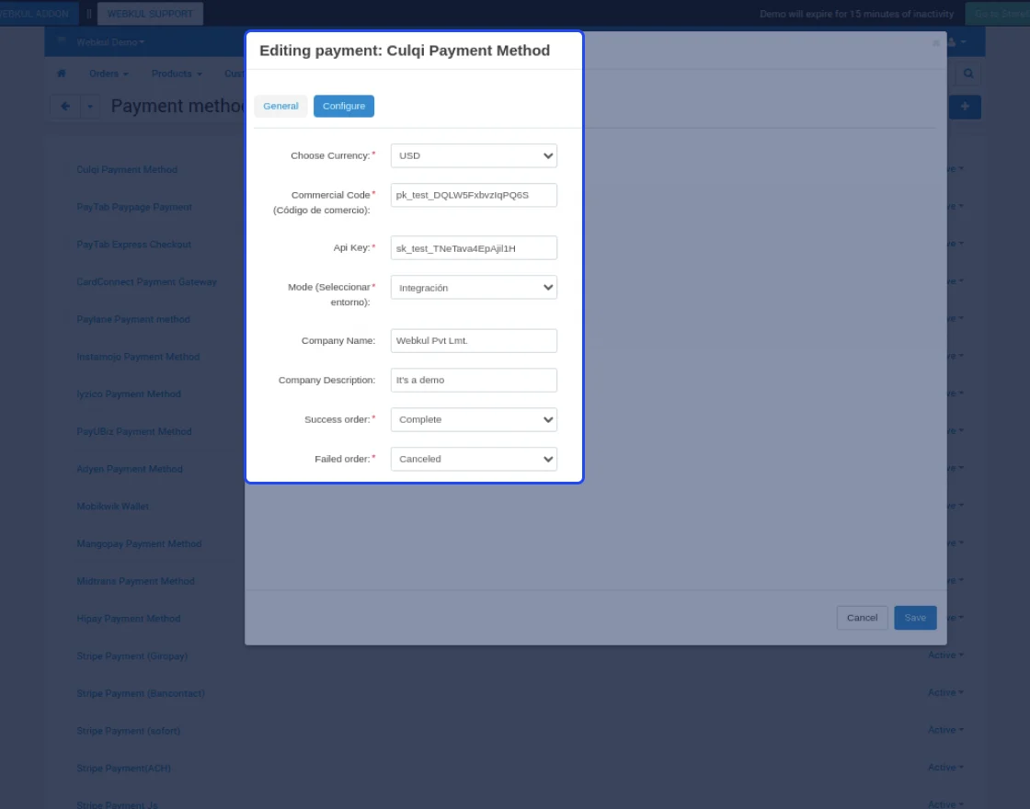This screenshot has width=1030, height=809.
Task: Open Instamojo Payment Method
Action: (138, 357)
